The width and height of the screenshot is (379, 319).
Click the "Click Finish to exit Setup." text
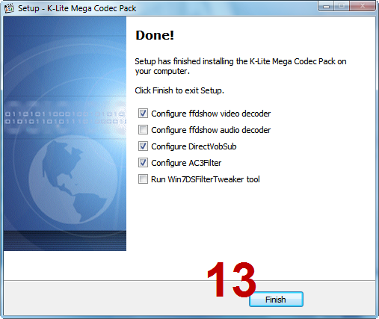tap(179, 90)
